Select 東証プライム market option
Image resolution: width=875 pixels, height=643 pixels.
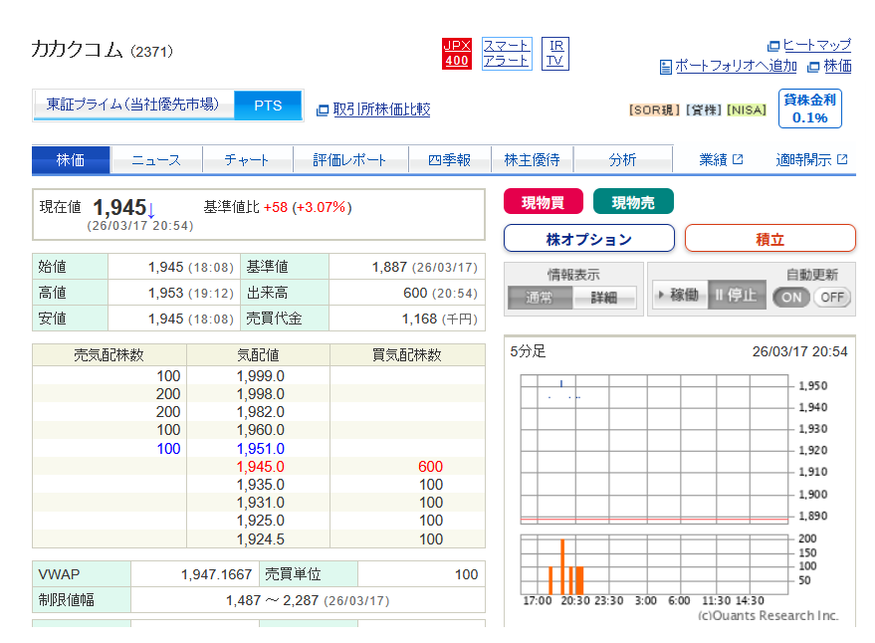coord(133,106)
